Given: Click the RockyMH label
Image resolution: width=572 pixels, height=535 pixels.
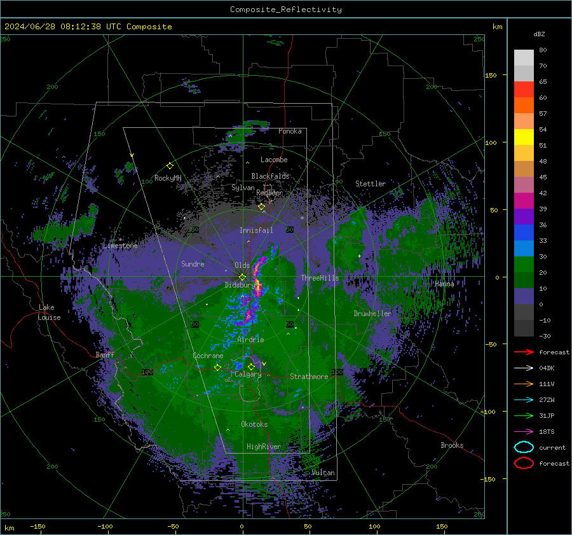Looking at the screenshot, I should click(x=168, y=178).
